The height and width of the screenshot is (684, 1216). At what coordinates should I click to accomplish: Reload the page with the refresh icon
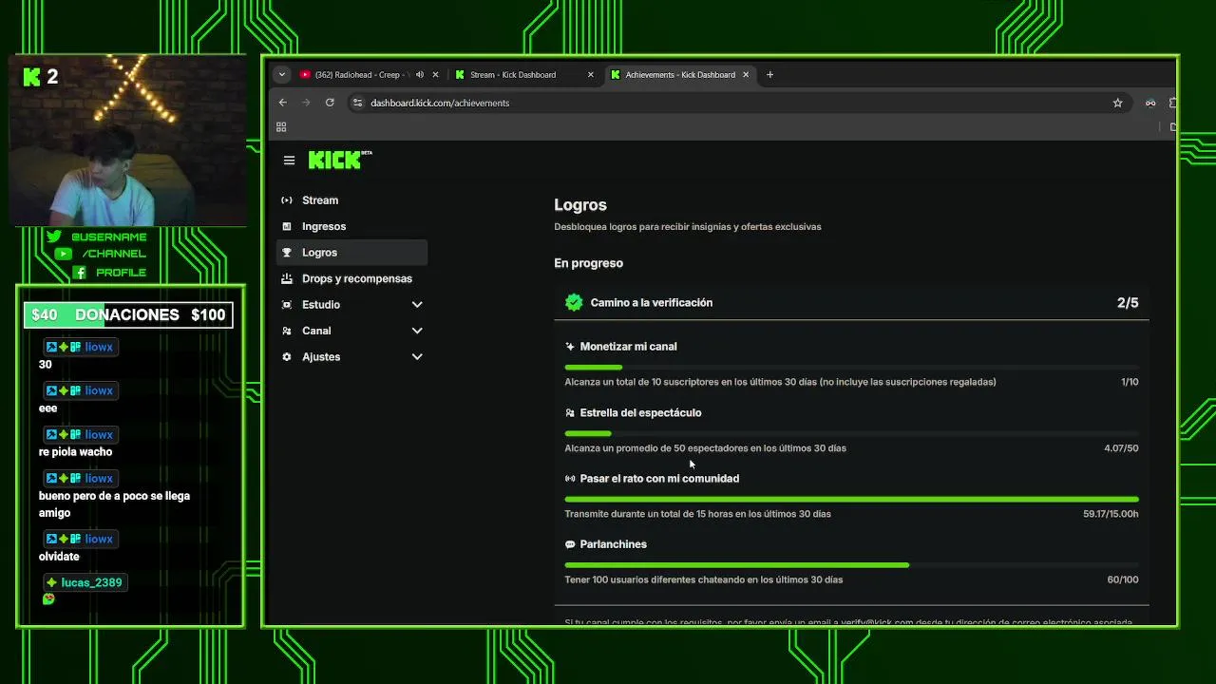tap(330, 103)
